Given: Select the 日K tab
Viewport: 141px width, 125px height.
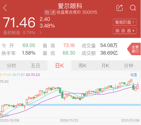Looking at the screenshot, I should (x=60, y=66).
